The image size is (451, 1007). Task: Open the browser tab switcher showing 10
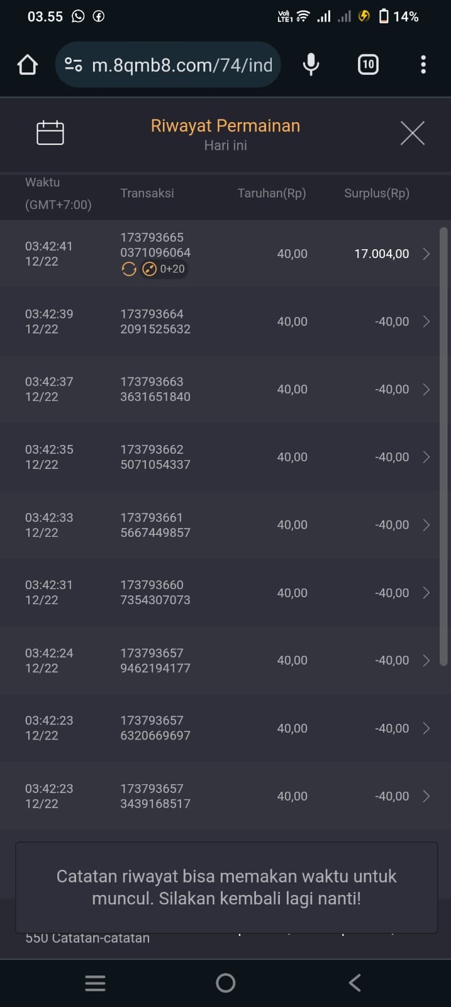tap(368, 64)
